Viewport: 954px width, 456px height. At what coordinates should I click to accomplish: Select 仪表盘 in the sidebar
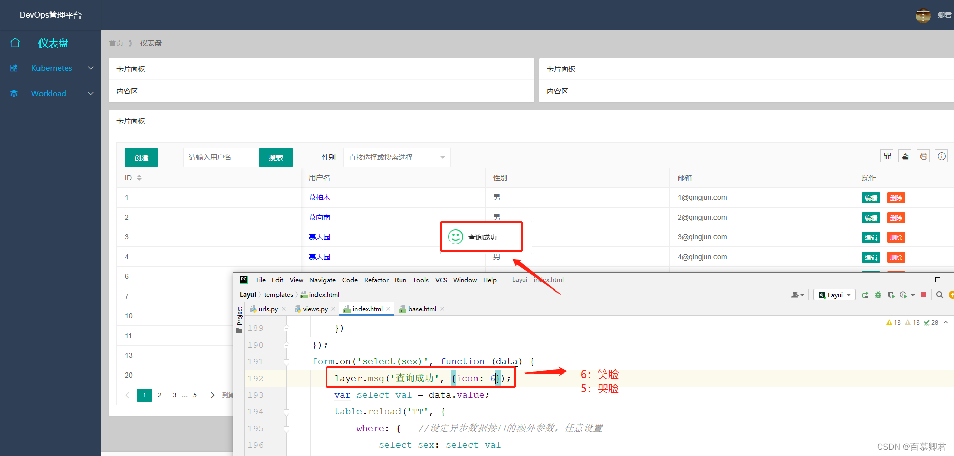(53, 43)
